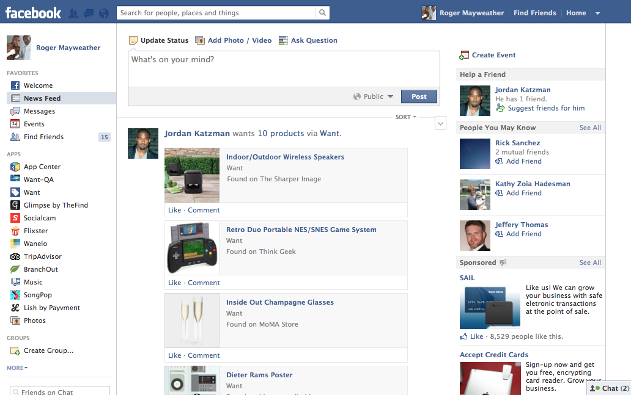Click the Want link in the story headline
Viewport: 631px width, 395px height.
pyautogui.click(x=330, y=134)
